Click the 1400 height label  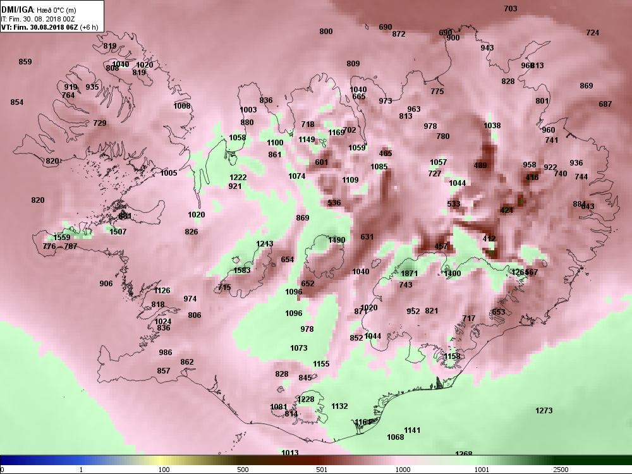point(453,273)
